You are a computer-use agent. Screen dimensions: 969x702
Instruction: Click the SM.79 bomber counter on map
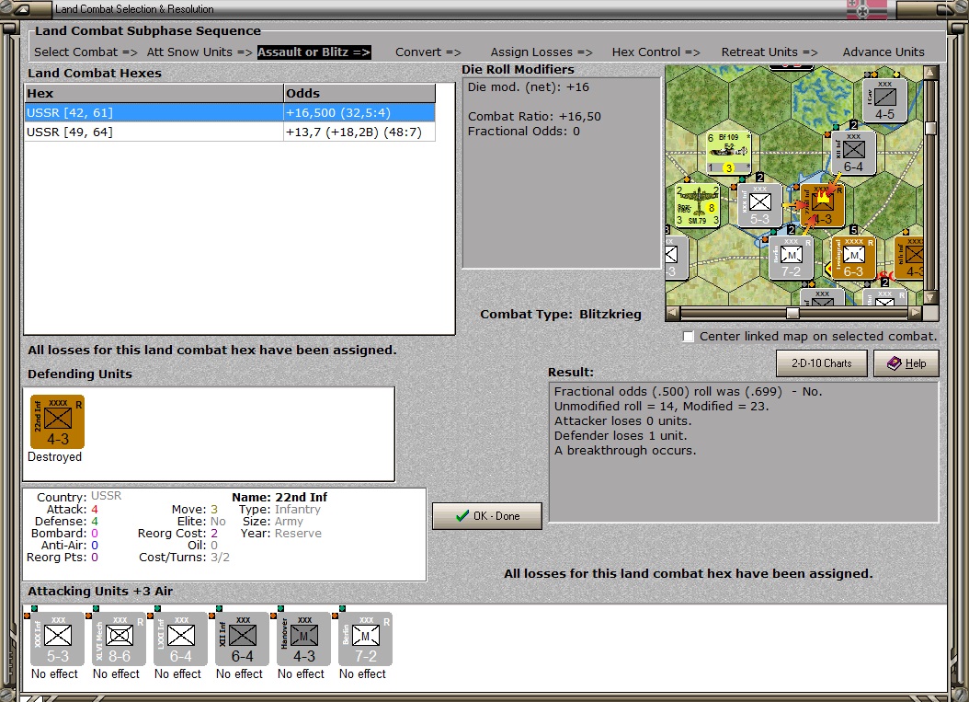[x=697, y=206]
